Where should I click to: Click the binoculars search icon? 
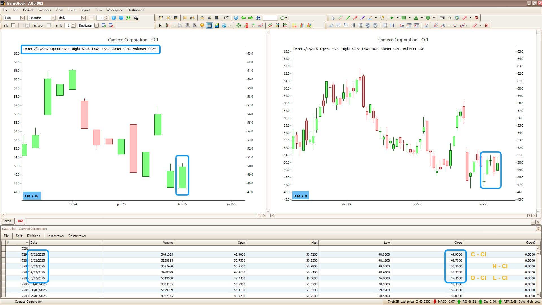click(x=258, y=18)
